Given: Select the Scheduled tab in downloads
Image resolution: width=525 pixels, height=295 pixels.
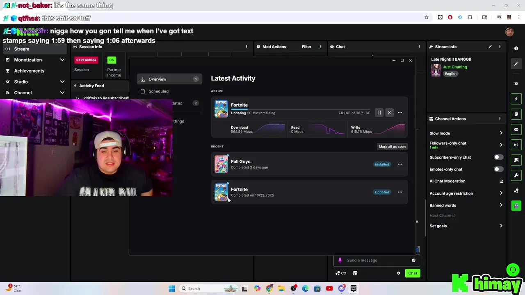Looking at the screenshot, I should tap(169, 91).
